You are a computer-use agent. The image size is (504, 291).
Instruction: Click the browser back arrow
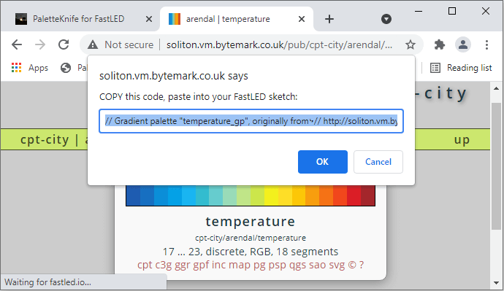pyautogui.click(x=17, y=44)
